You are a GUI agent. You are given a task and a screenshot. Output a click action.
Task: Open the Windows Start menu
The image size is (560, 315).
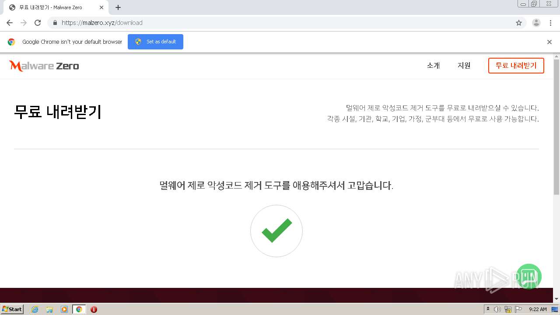click(12, 309)
